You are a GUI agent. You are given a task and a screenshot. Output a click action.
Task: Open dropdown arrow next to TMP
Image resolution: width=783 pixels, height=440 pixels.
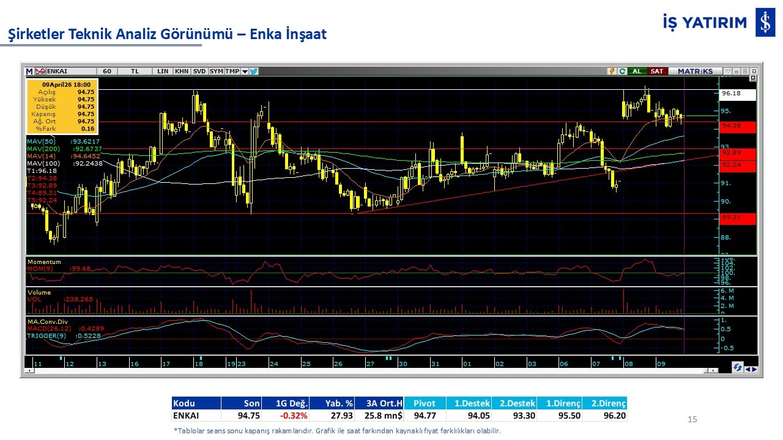click(x=245, y=71)
